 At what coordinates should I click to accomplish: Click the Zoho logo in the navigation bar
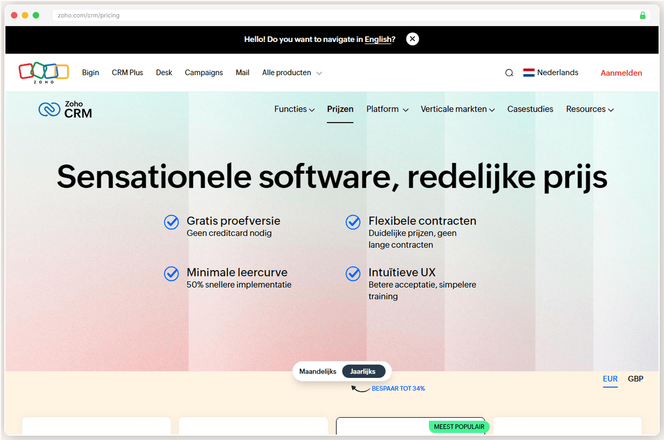coord(44,72)
